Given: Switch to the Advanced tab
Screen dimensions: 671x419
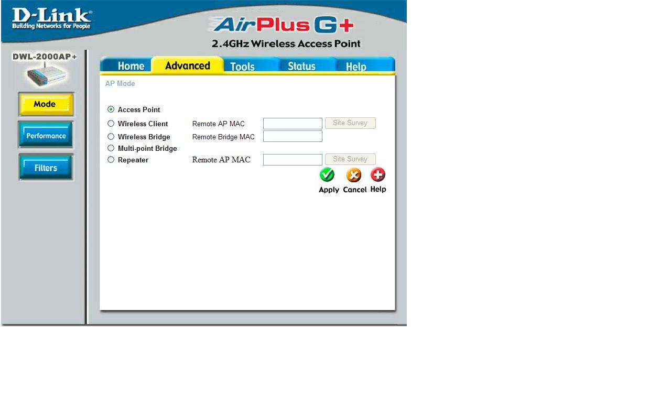Looking at the screenshot, I should tap(187, 65).
